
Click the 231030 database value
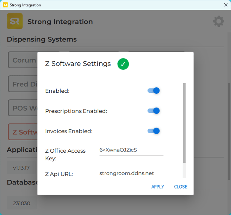22,203
